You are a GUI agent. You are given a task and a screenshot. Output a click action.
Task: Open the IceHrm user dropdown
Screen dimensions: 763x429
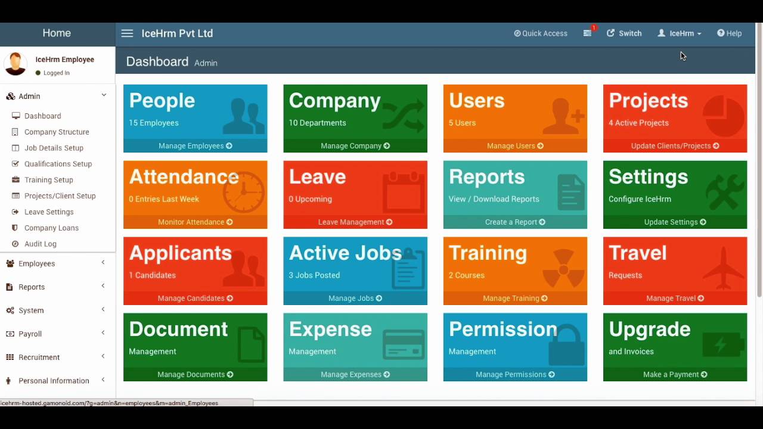point(680,33)
